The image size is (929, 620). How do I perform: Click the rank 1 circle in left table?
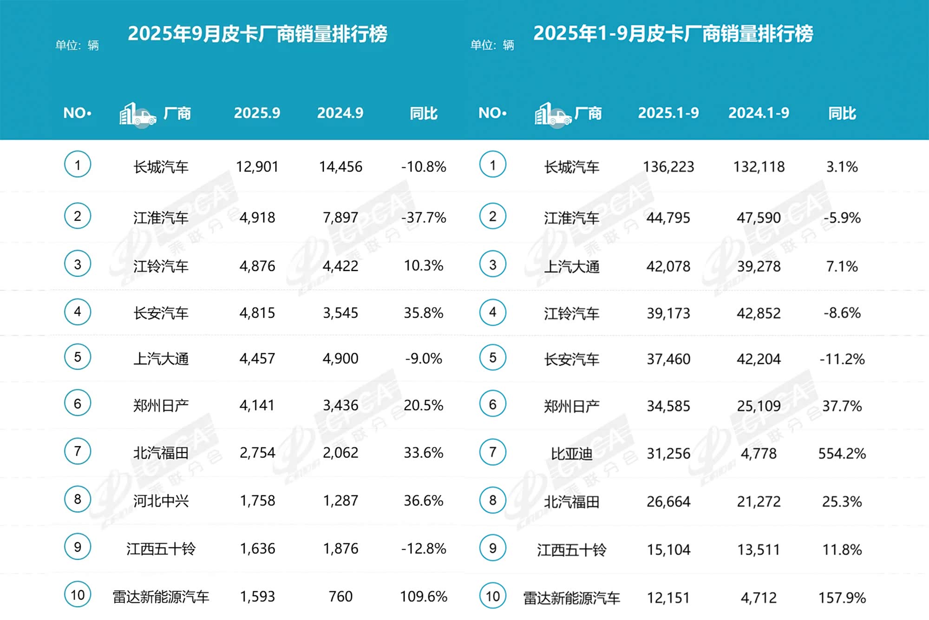click(x=78, y=165)
